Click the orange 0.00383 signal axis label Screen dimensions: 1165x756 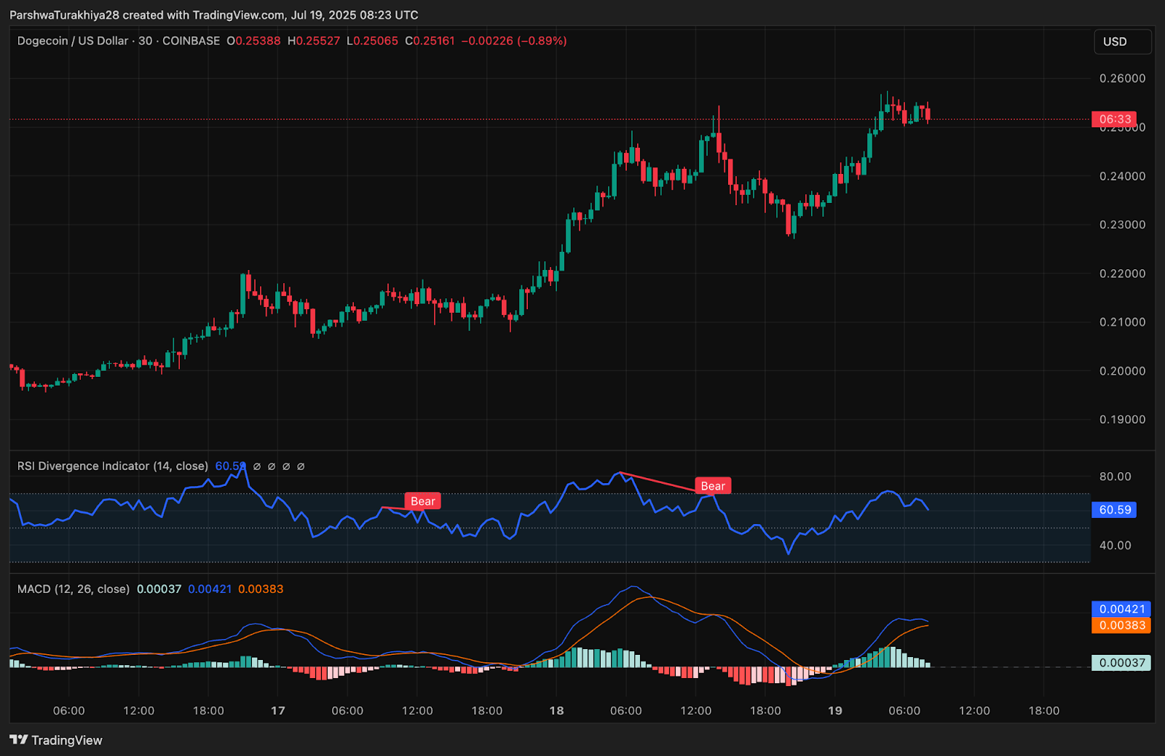tap(1121, 626)
